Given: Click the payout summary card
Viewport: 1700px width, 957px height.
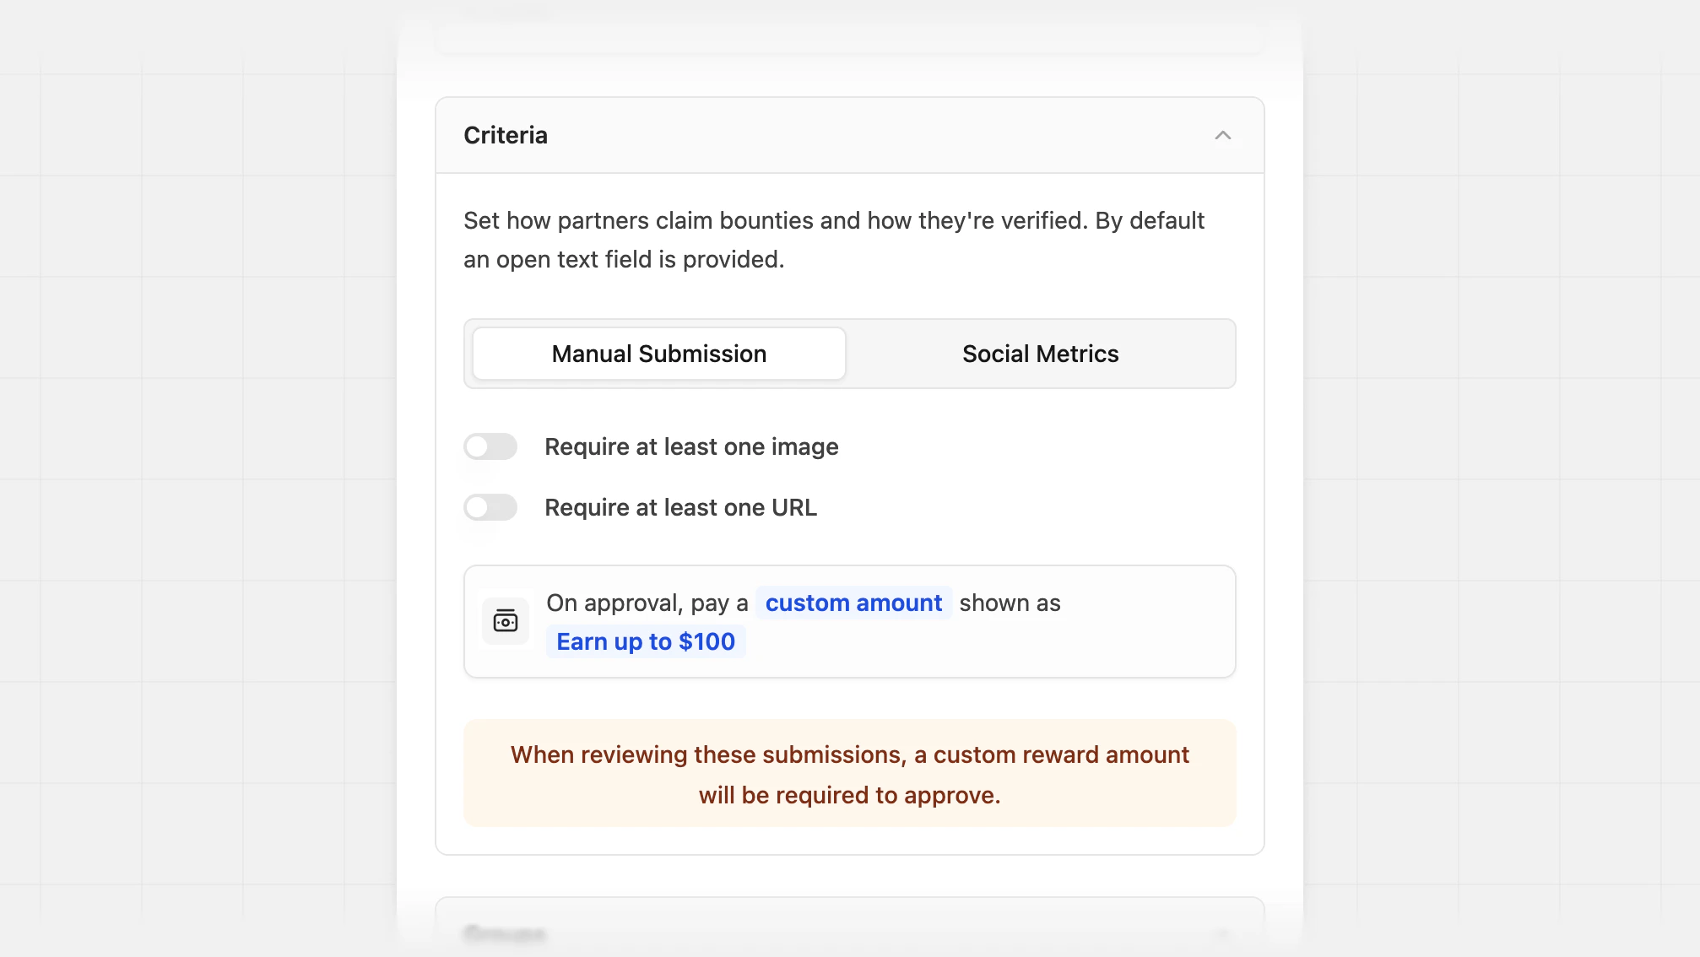Looking at the screenshot, I should click(x=849, y=621).
